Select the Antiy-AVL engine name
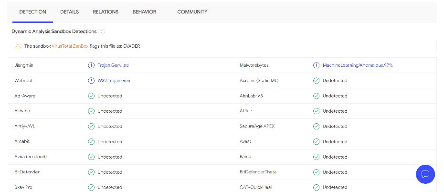The height and width of the screenshot is (192, 444). 25,126
